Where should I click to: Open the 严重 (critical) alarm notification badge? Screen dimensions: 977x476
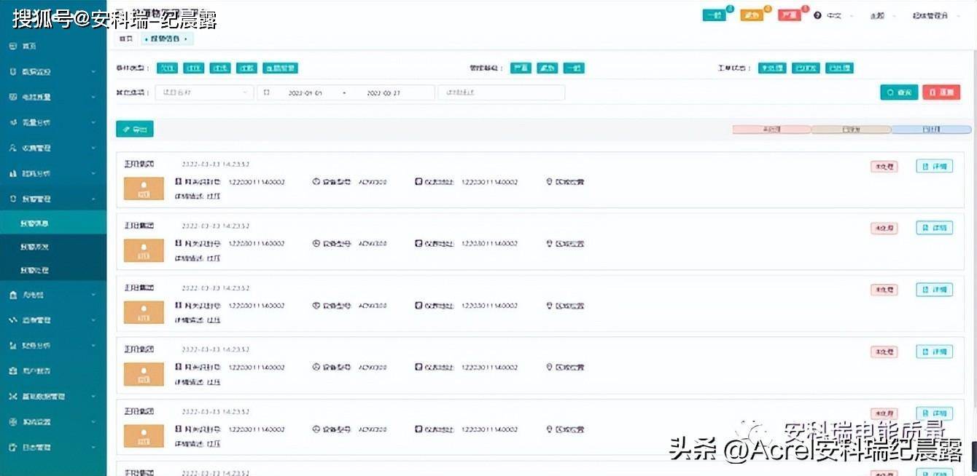point(790,14)
